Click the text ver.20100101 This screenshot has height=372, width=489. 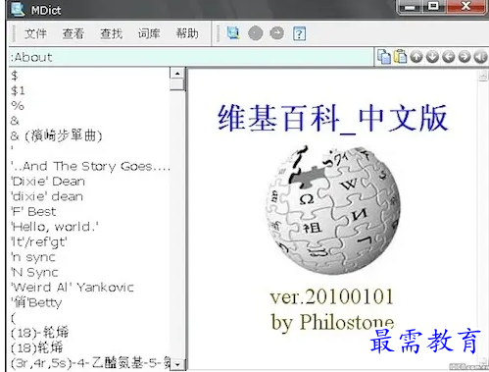[332, 297]
